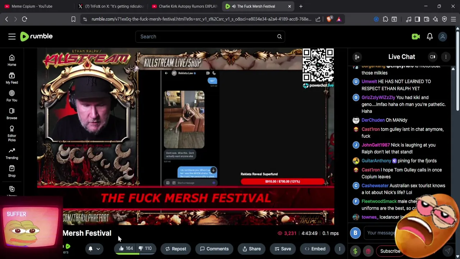
Task: Click the share page icon in address bar
Action: (318, 19)
